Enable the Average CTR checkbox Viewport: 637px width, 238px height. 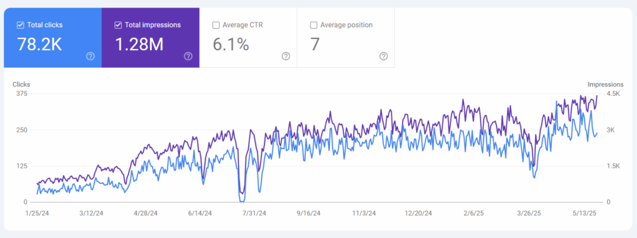[216, 25]
